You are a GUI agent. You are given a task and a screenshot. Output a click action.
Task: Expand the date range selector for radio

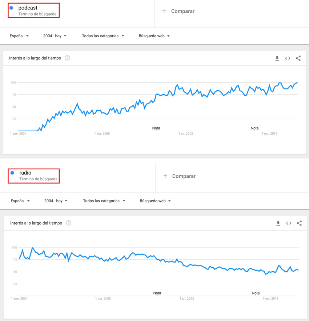click(x=55, y=201)
